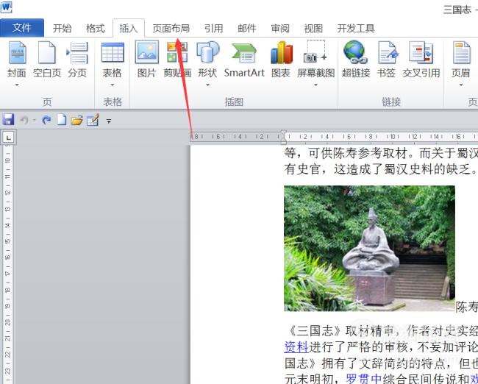Switch to the 开始 ribbon tab
This screenshot has height=384, width=478.
[x=62, y=29]
